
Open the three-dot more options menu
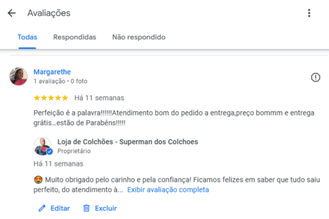tap(309, 13)
